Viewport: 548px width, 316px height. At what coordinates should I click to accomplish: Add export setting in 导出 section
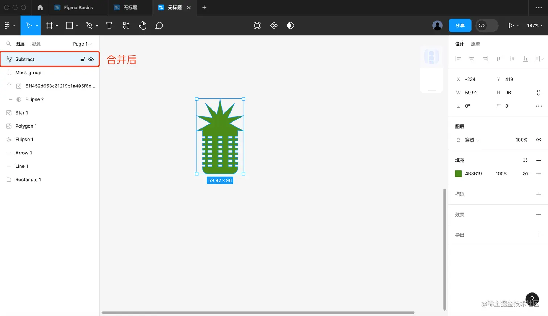(x=539, y=235)
